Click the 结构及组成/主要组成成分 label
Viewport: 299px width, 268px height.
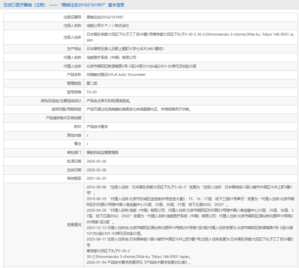61,101
